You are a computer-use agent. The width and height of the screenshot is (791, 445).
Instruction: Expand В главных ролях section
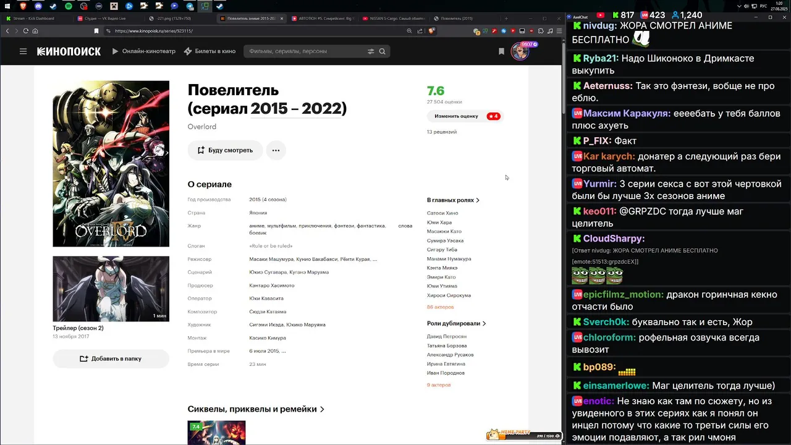pyautogui.click(x=453, y=200)
